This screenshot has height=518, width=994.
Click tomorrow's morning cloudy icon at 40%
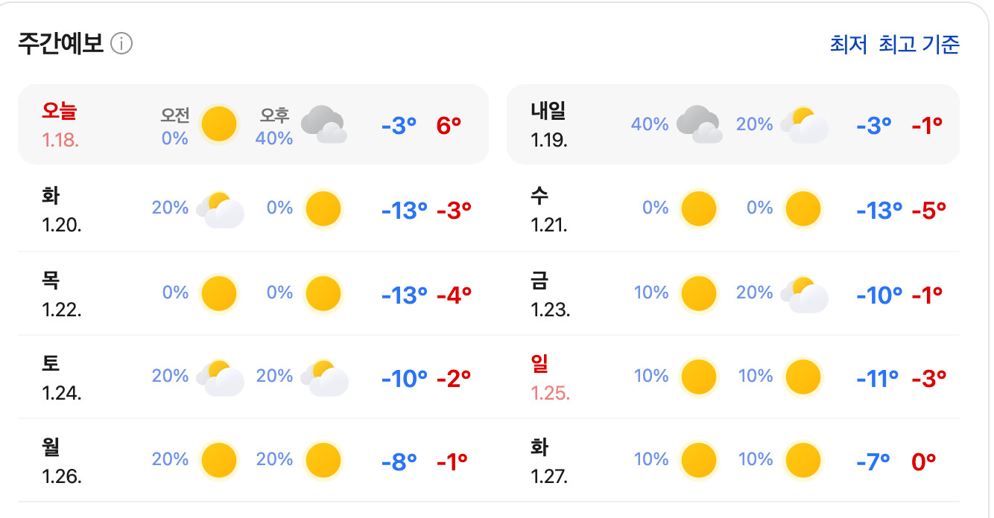click(699, 124)
